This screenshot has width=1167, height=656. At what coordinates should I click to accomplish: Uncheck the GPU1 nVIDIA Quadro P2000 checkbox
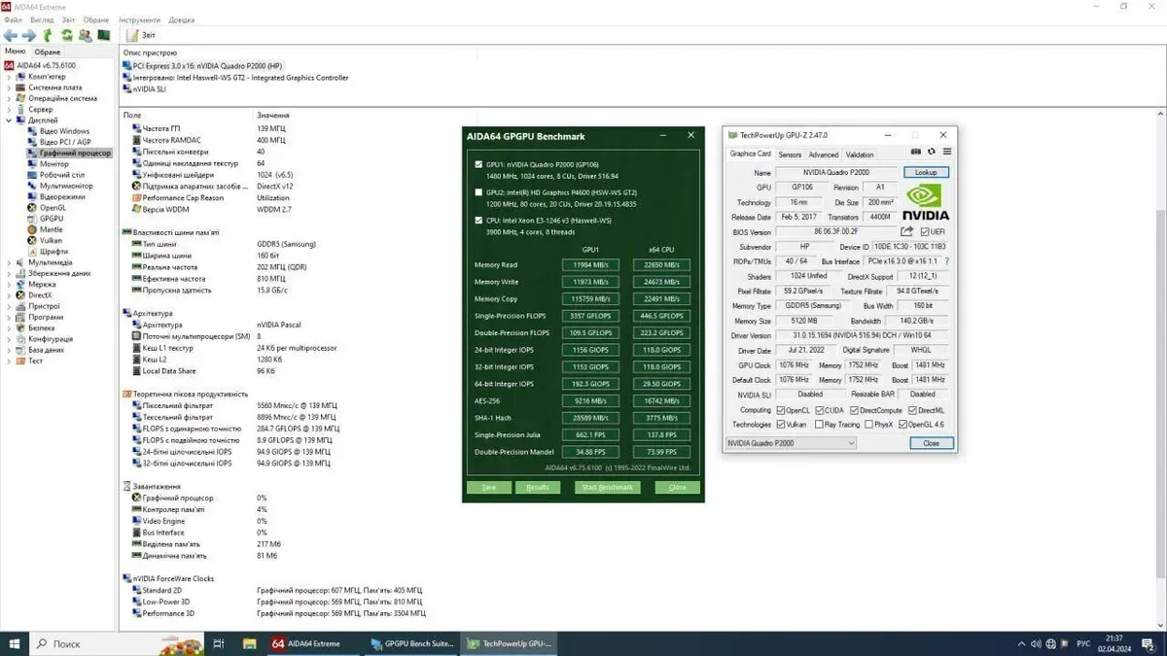tap(477, 164)
